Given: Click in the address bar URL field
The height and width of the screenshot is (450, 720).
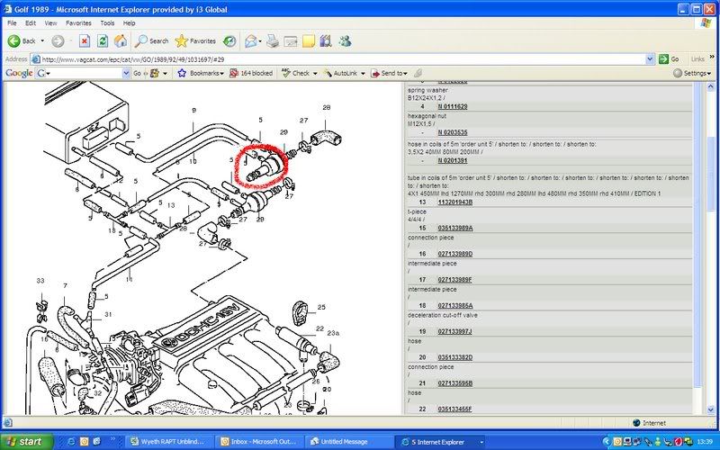Looking at the screenshot, I should [342, 58].
